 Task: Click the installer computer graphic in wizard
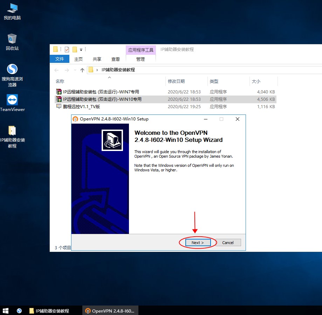coord(112,140)
